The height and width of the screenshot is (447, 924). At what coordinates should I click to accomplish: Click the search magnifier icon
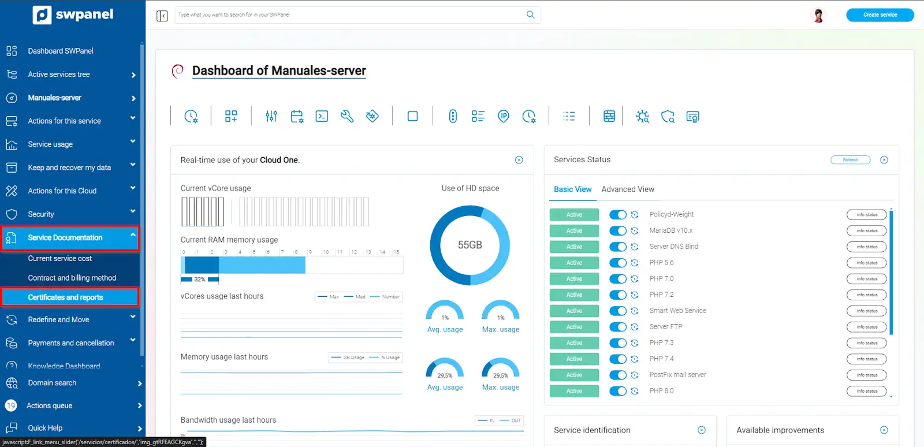point(530,15)
